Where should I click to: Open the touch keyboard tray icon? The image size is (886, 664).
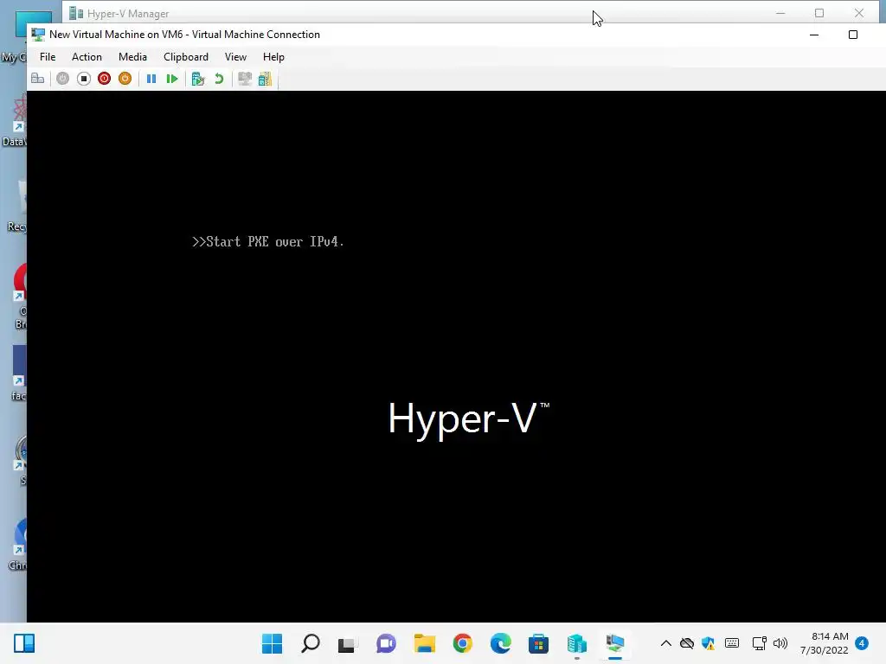(732, 643)
